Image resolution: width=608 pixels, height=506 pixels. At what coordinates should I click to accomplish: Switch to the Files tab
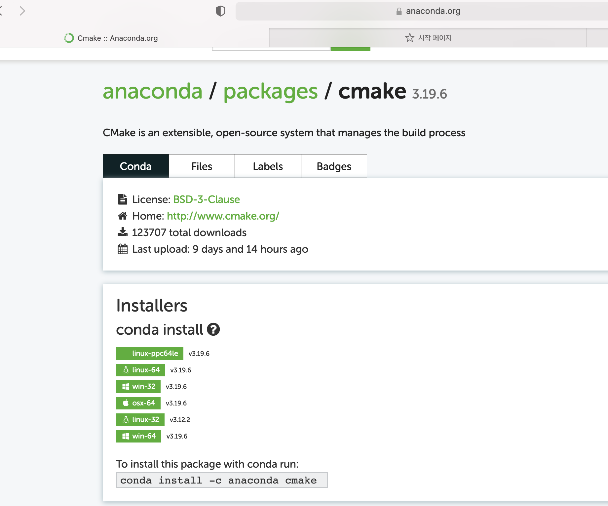[x=202, y=166]
